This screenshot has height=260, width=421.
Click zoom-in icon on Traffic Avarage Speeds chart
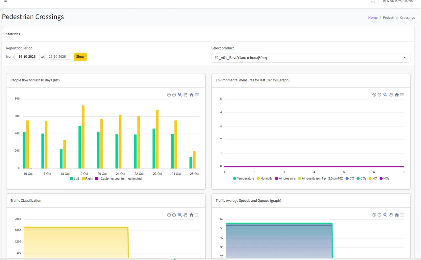(x=374, y=215)
